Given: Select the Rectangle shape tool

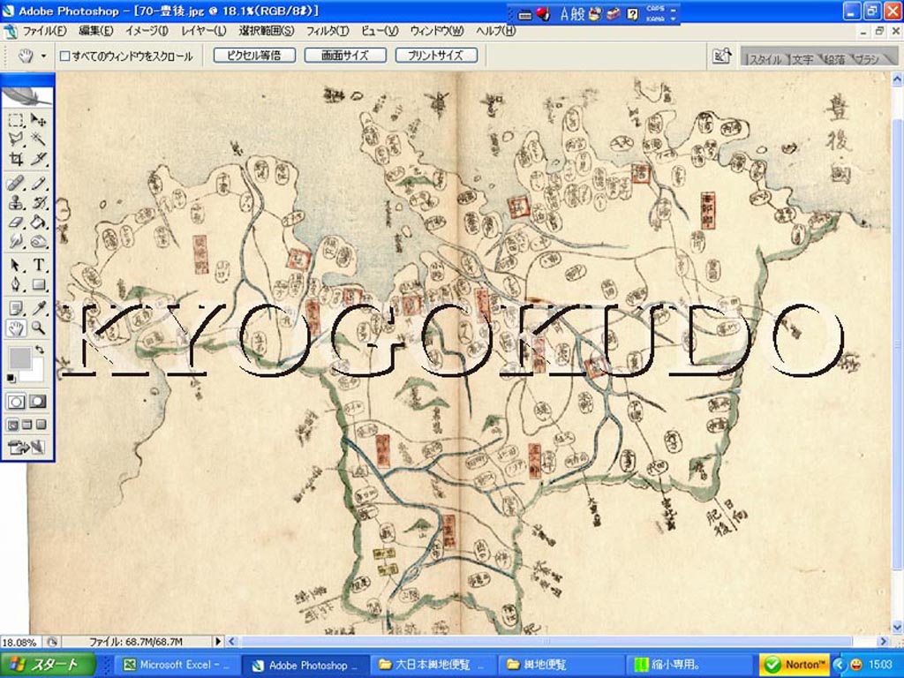Looking at the screenshot, I should point(38,284).
